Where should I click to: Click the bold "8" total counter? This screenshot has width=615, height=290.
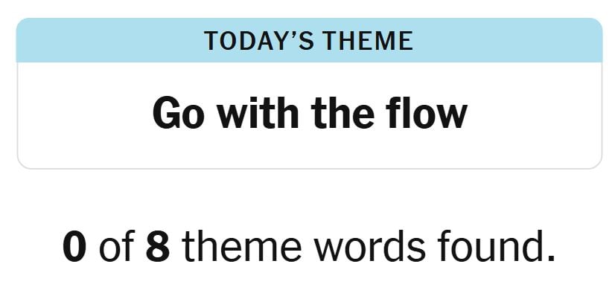[158, 247]
